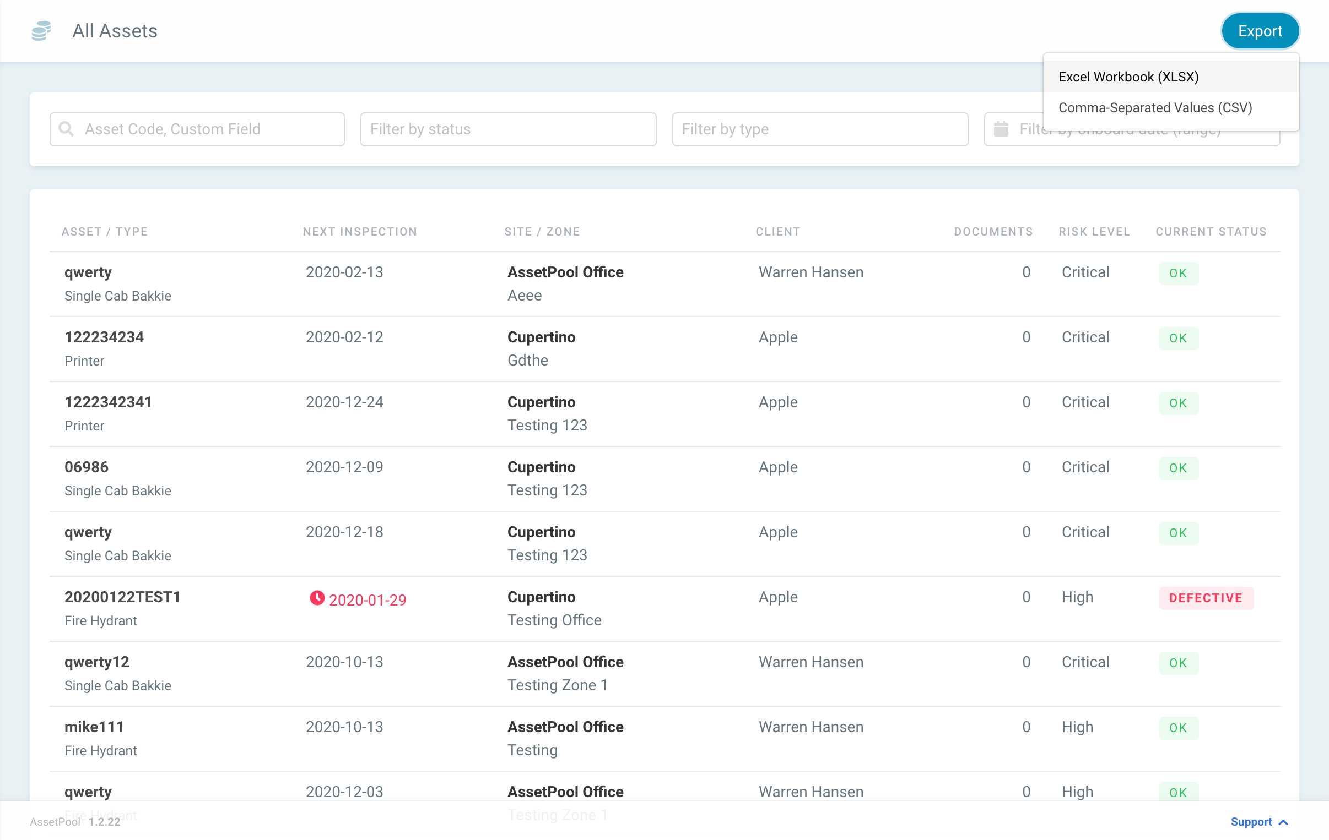Click the green OK badge for asset qwerty
This screenshot has width=1329, height=840.
1179,273
